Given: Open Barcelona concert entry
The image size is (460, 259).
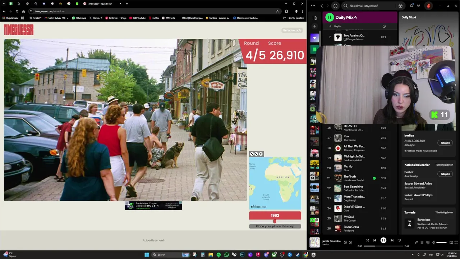Looking at the screenshot, I should 428,224.
